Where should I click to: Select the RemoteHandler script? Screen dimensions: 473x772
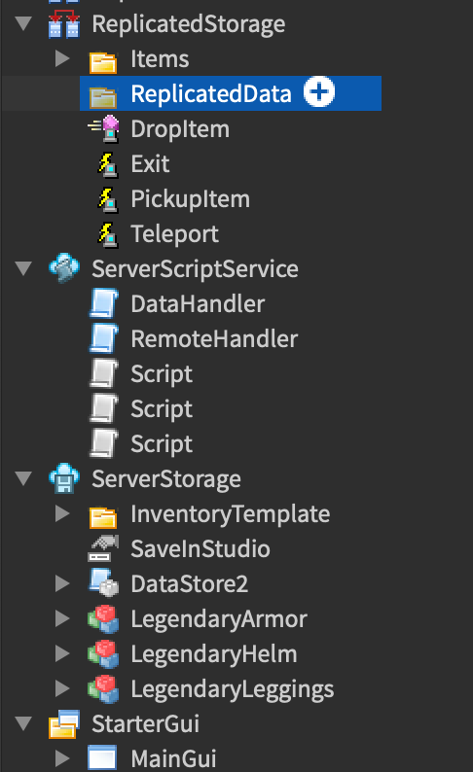pos(214,338)
